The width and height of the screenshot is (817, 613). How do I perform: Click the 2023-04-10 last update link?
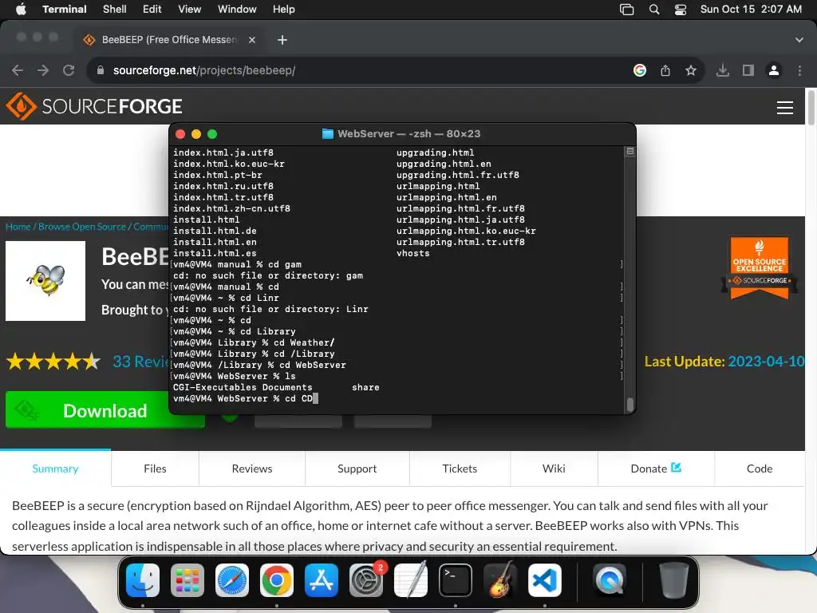coord(766,362)
